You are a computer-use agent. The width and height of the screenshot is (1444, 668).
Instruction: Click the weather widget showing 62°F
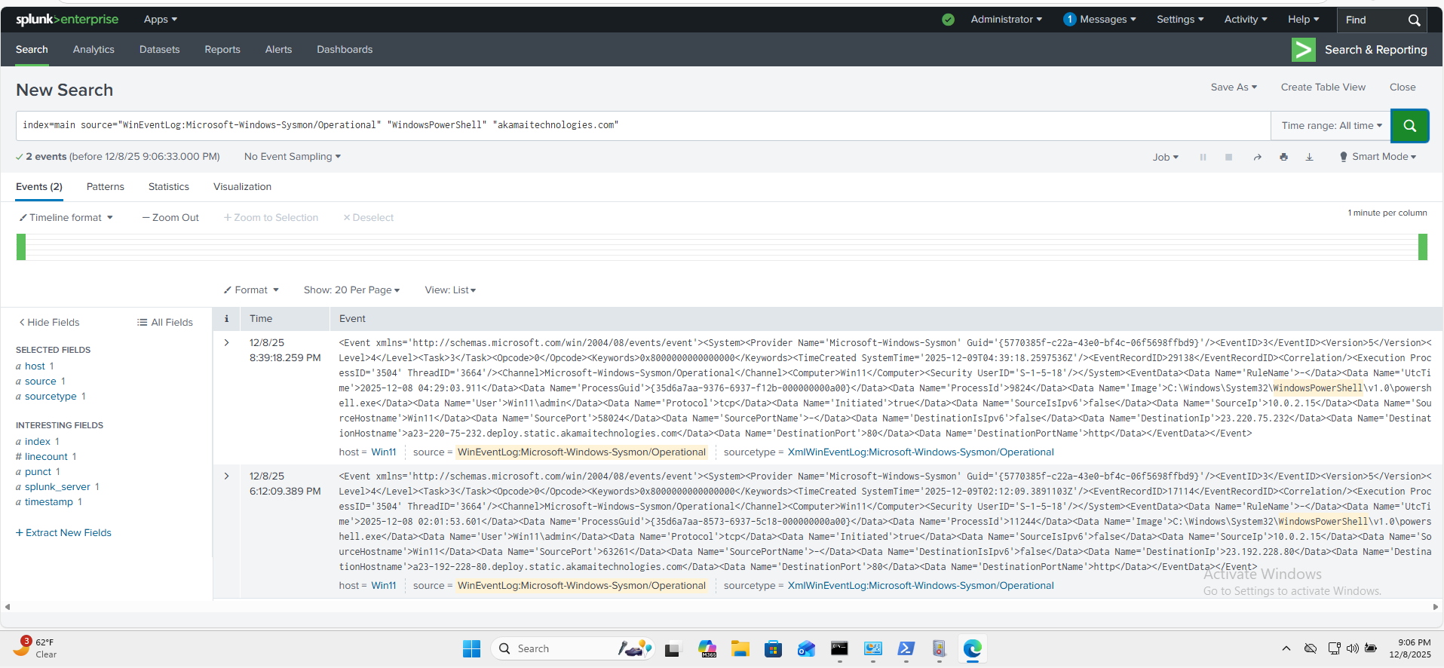(x=35, y=648)
